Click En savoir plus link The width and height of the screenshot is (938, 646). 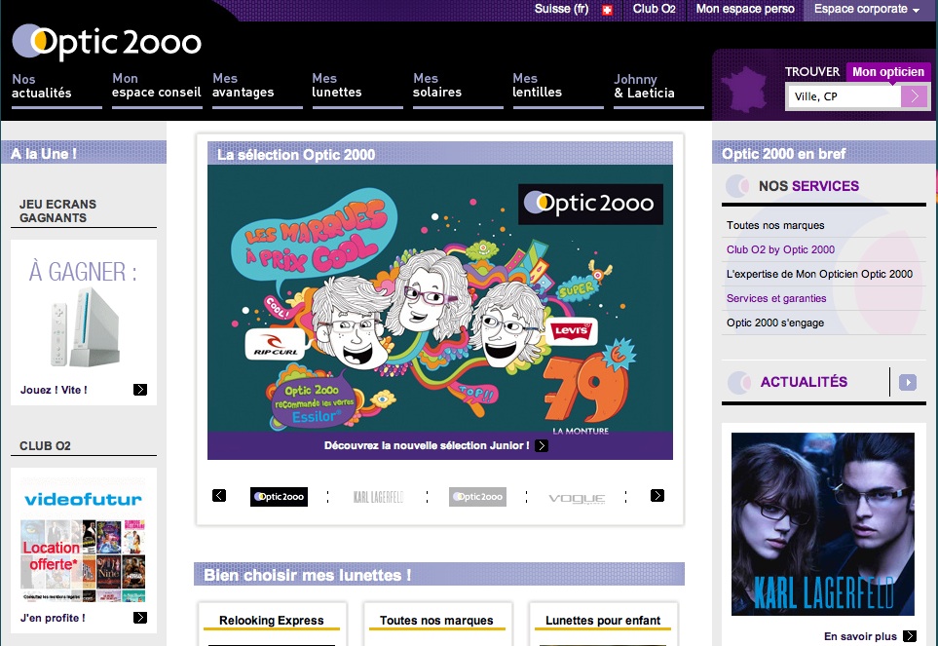(x=860, y=636)
